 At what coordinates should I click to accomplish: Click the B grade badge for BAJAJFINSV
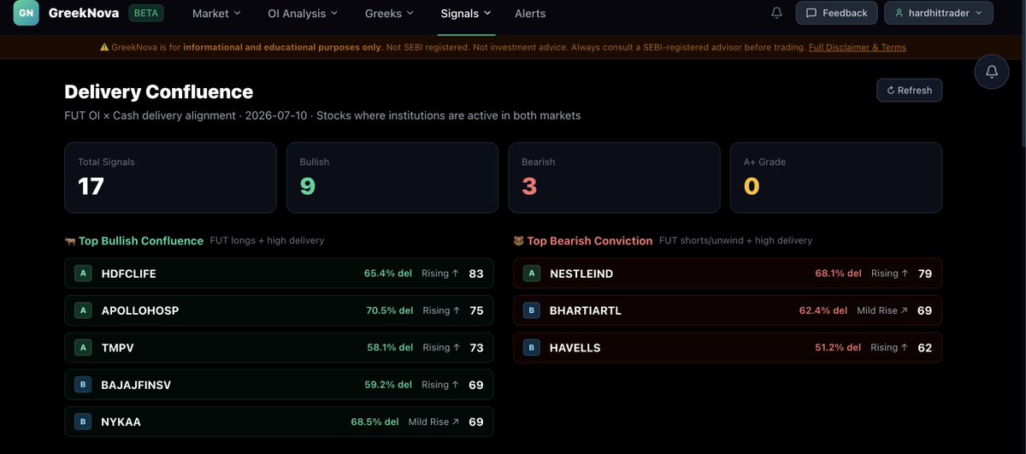(83, 385)
